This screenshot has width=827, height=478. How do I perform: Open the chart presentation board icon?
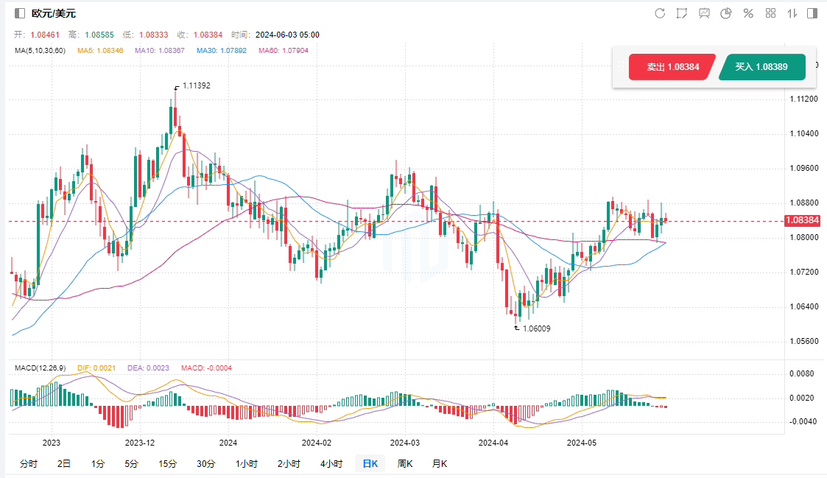[x=704, y=13]
